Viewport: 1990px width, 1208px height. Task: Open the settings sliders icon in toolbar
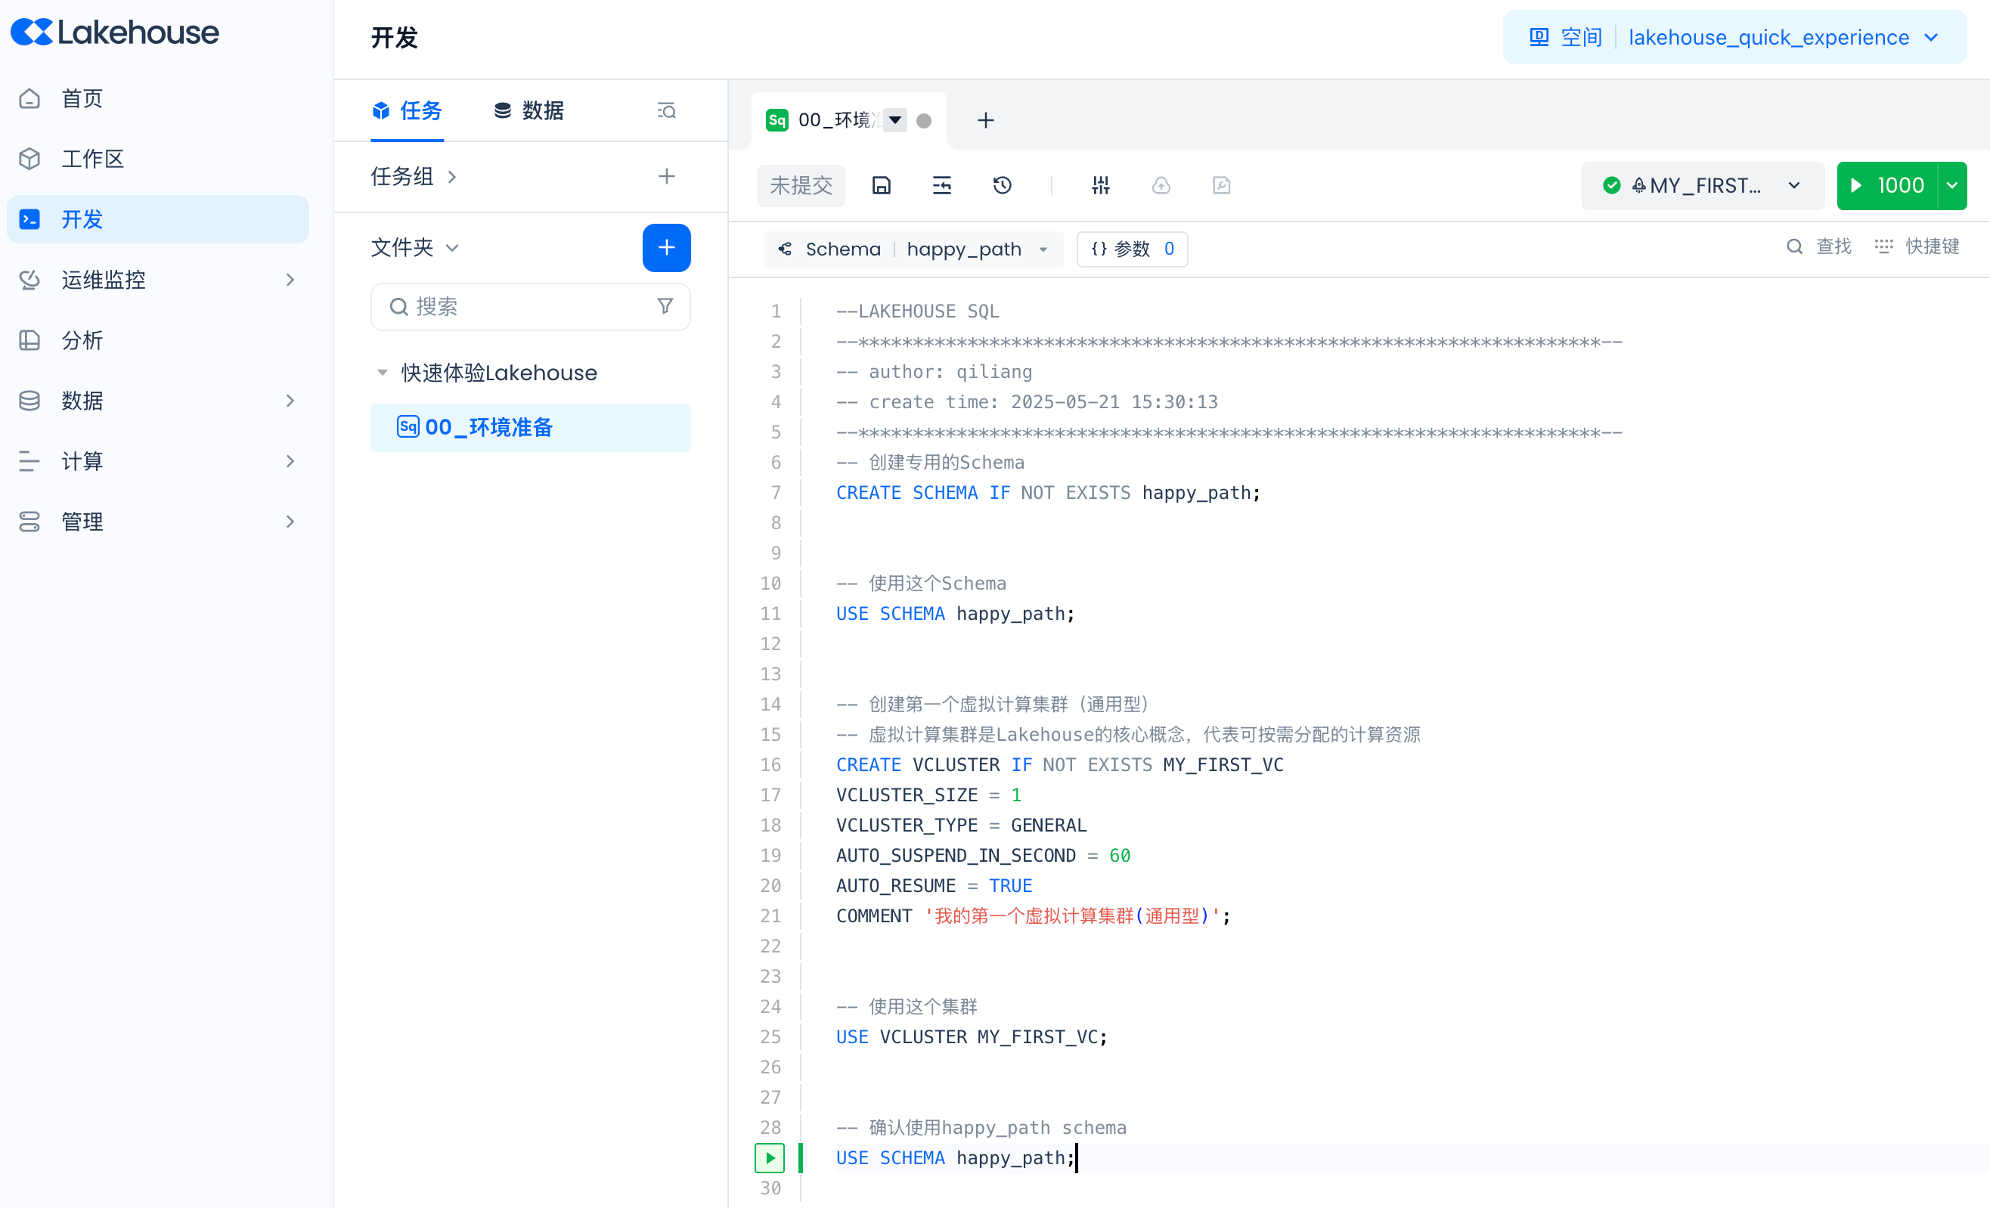[1101, 186]
